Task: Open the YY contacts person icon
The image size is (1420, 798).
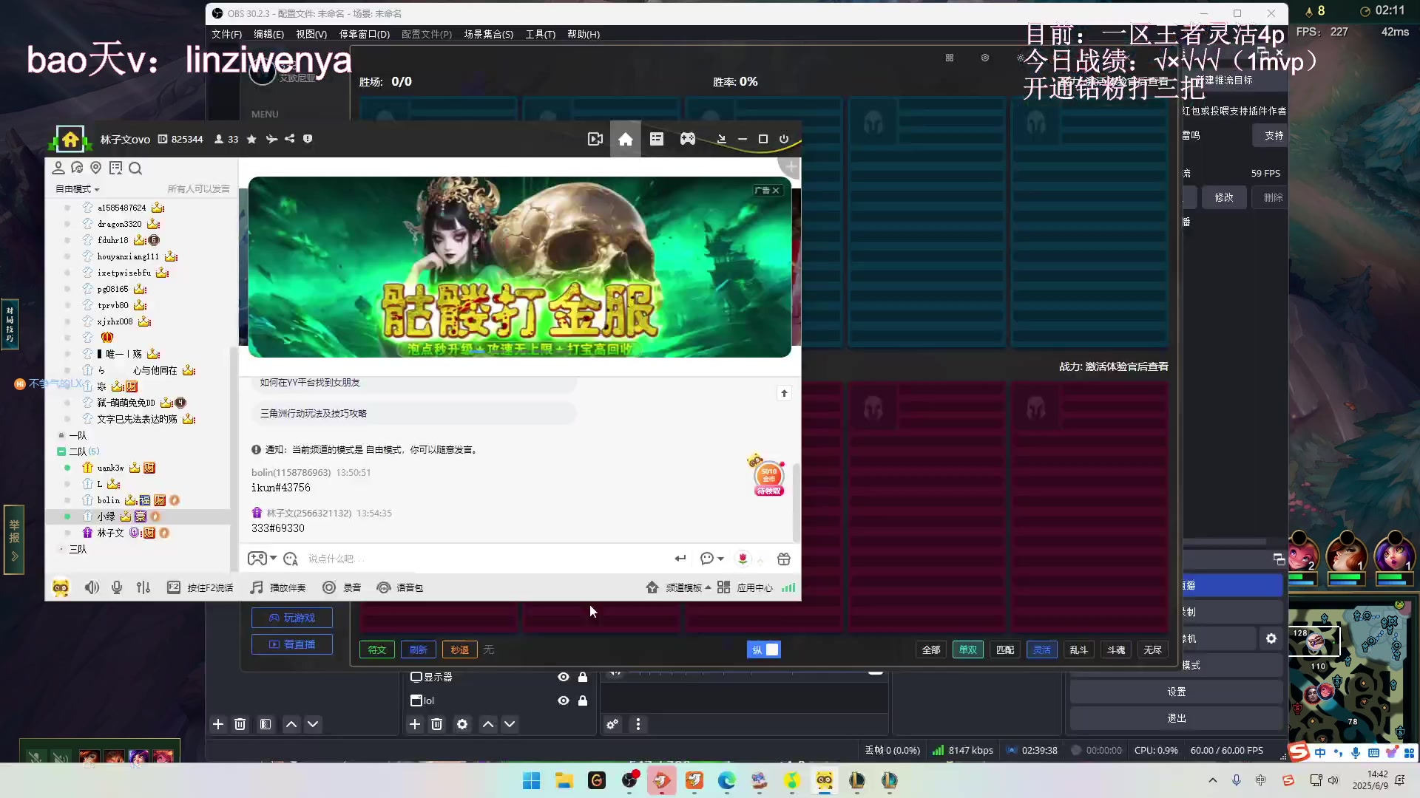Action: point(58,168)
